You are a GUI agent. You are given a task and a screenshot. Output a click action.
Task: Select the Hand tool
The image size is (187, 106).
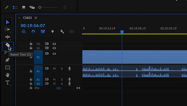pyautogui.click(x=7, y=75)
